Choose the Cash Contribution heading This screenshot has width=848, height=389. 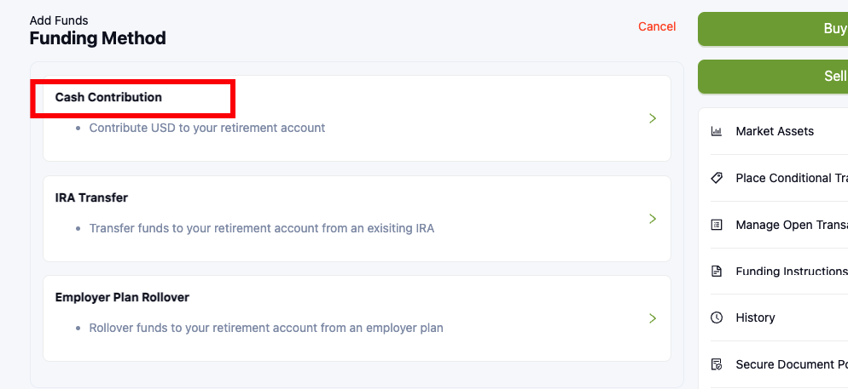[x=108, y=97]
